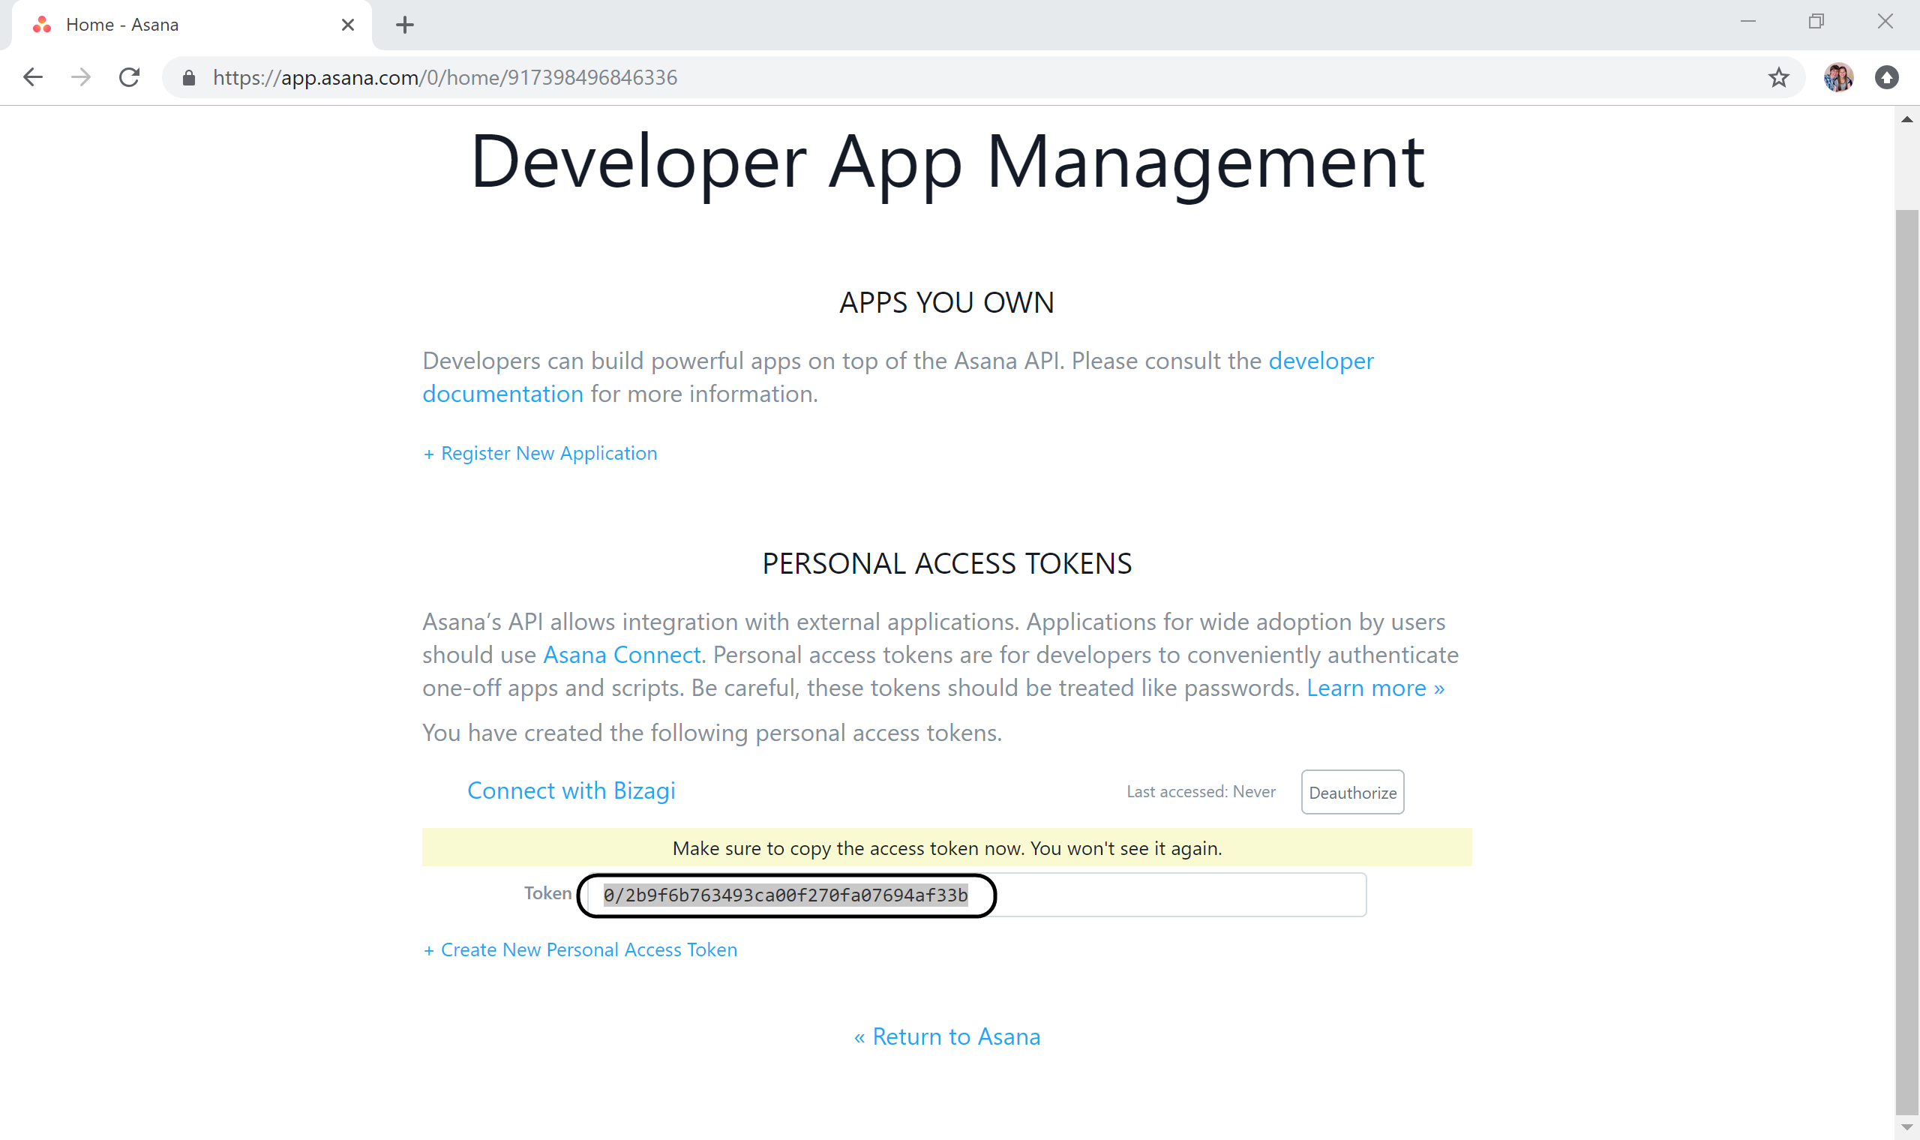
Task: Open a new browser tab
Action: [x=405, y=25]
